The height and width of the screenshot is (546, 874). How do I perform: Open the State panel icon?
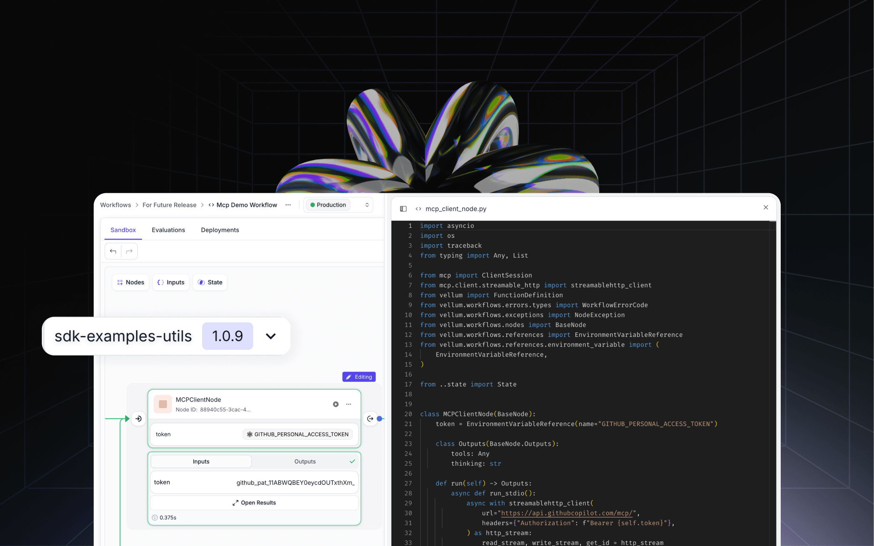coord(201,282)
